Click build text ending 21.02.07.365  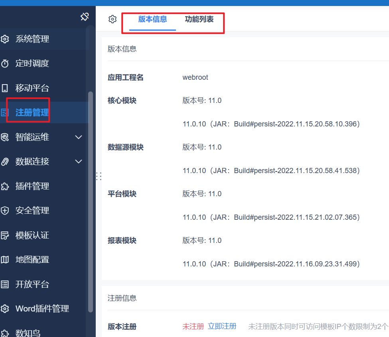click(271, 217)
